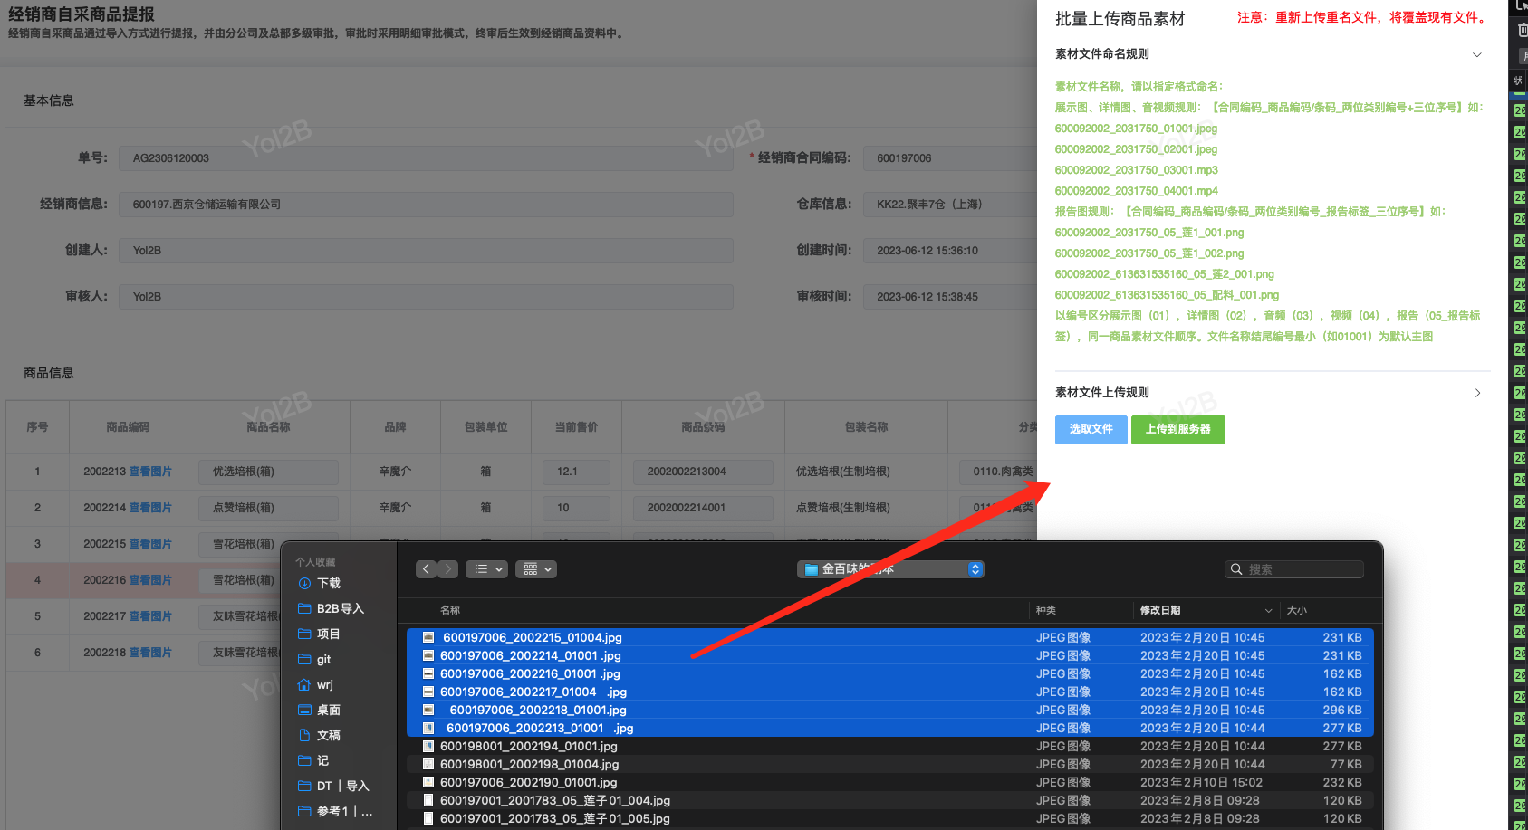Click file icon of 600197006_2002217_01004 .jpg

pos(428,692)
